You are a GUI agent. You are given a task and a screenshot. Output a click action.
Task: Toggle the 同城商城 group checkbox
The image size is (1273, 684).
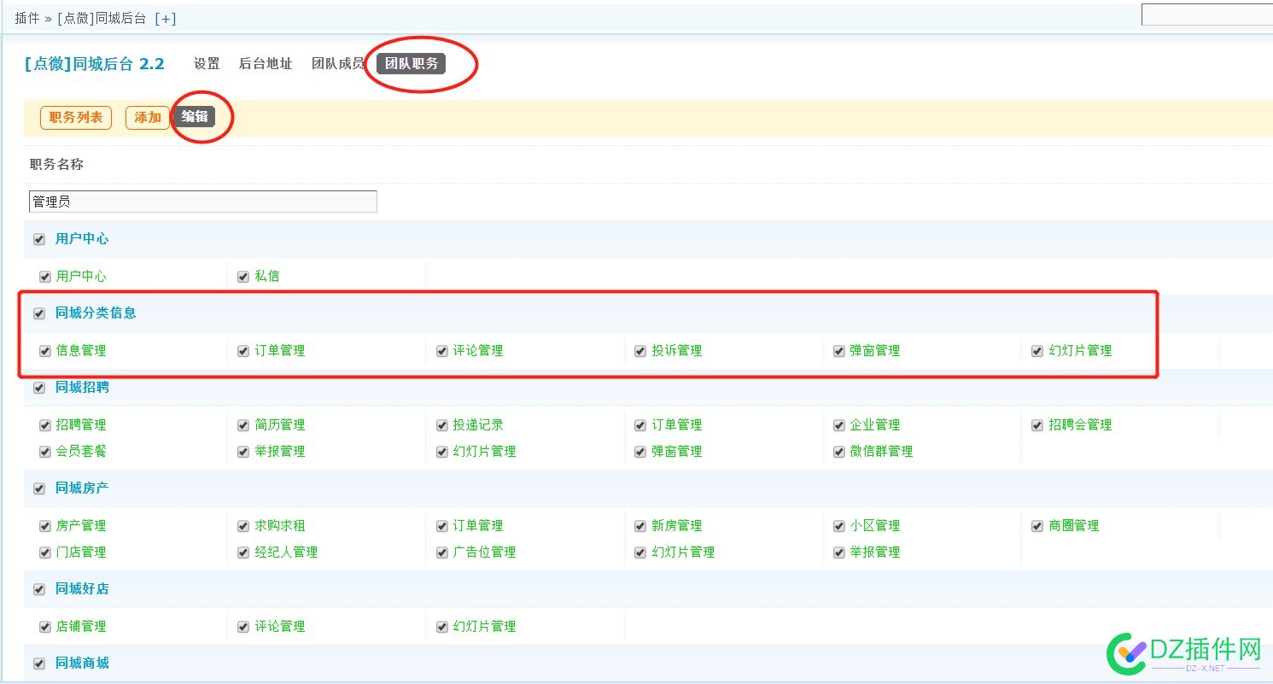pos(39,664)
